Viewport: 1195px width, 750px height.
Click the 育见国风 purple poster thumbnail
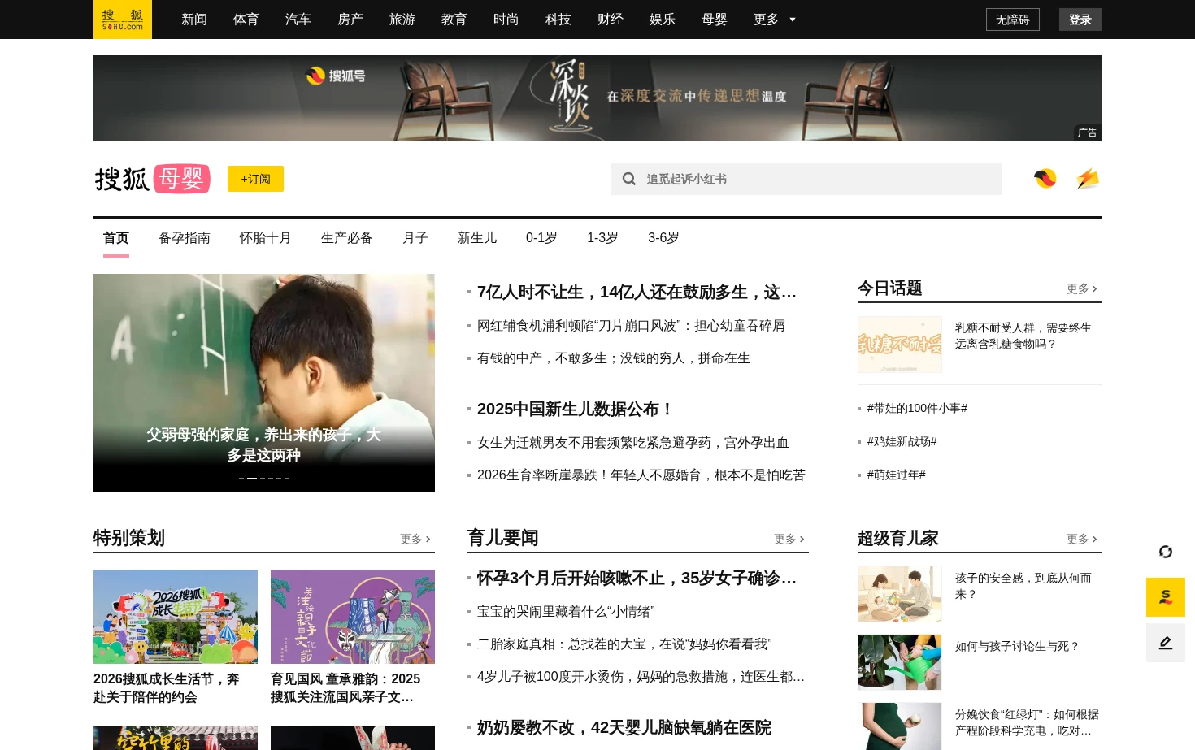click(353, 617)
